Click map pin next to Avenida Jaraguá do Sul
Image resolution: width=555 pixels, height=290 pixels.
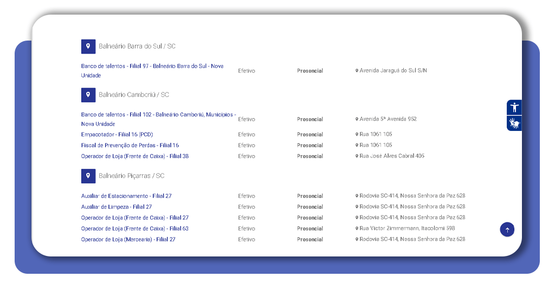[x=357, y=71]
